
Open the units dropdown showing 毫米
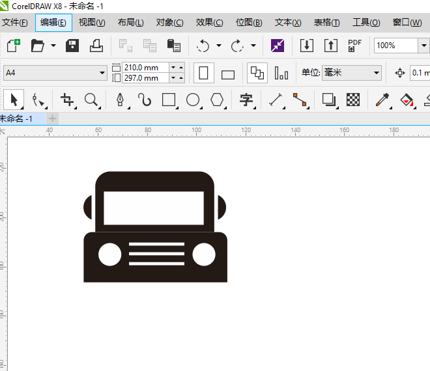(376, 73)
